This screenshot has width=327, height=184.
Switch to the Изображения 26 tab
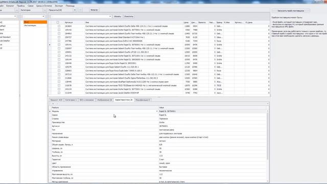click(104, 100)
